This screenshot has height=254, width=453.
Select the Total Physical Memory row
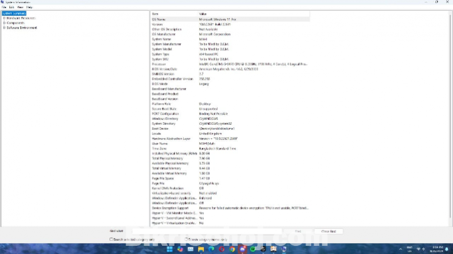(230, 159)
